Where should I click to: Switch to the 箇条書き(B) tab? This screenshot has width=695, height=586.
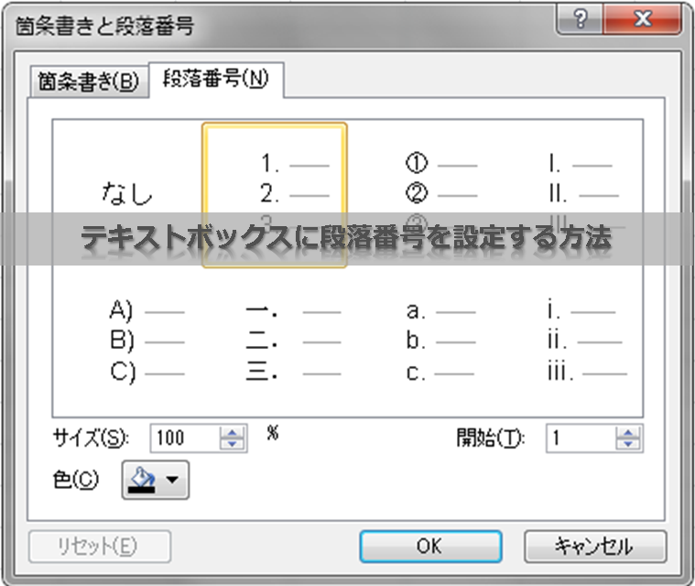88,81
